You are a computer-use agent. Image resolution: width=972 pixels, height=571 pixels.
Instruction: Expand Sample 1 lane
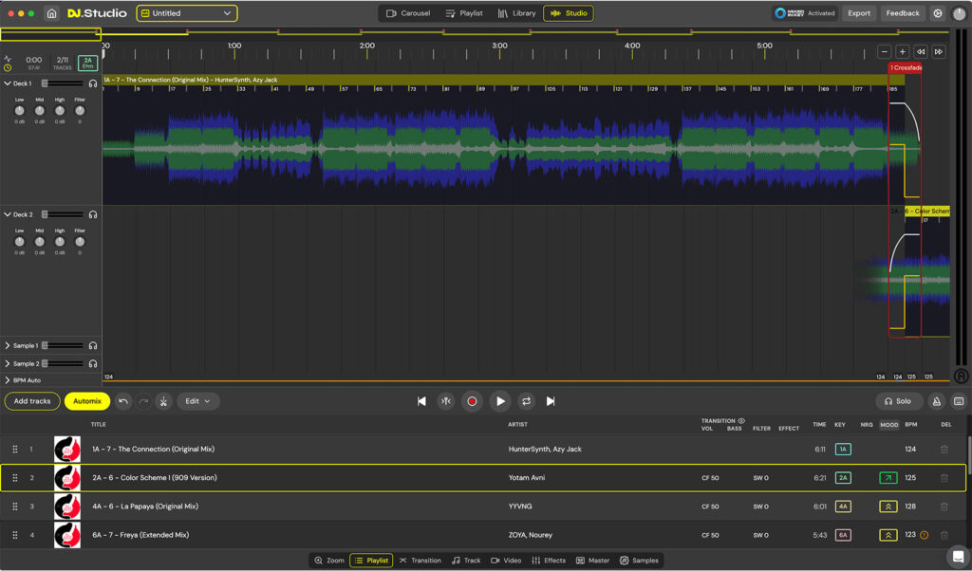[x=8, y=345]
